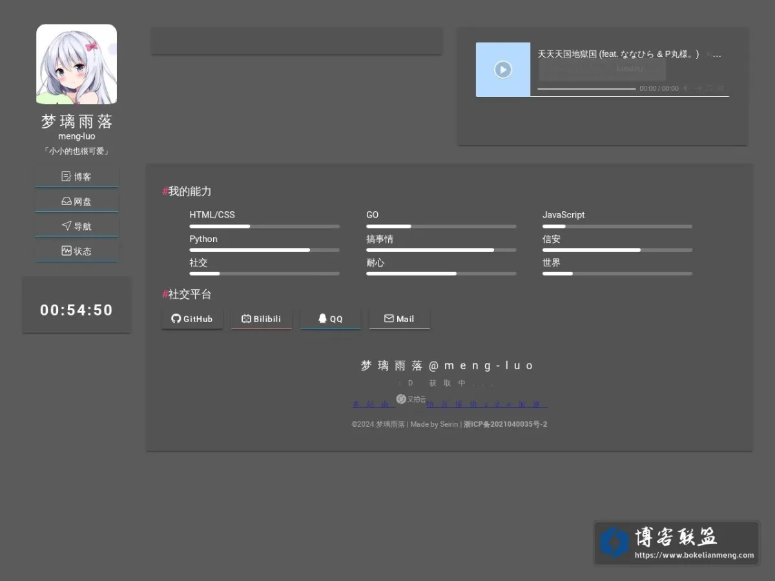Visit the Bilibili channel button

pos(262,319)
